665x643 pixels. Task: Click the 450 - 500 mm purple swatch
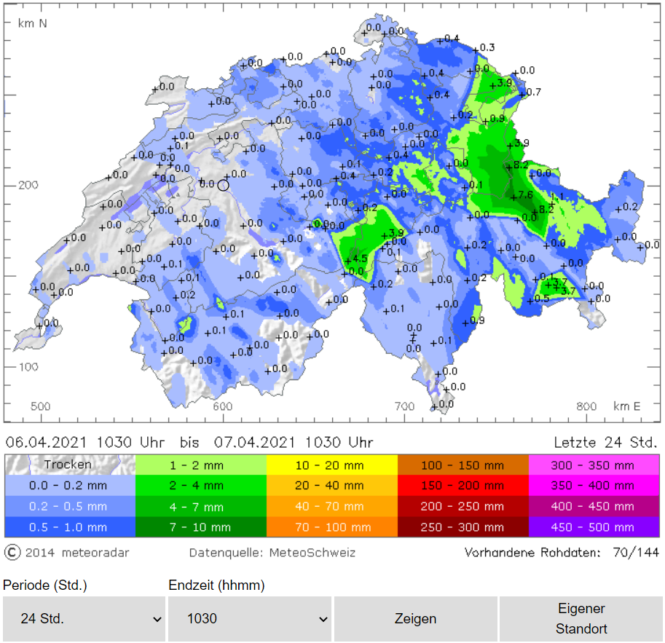tap(594, 527)
